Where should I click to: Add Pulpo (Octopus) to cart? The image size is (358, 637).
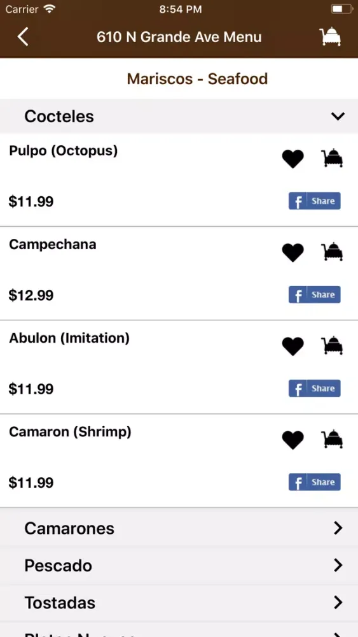[x=333, y=158]
